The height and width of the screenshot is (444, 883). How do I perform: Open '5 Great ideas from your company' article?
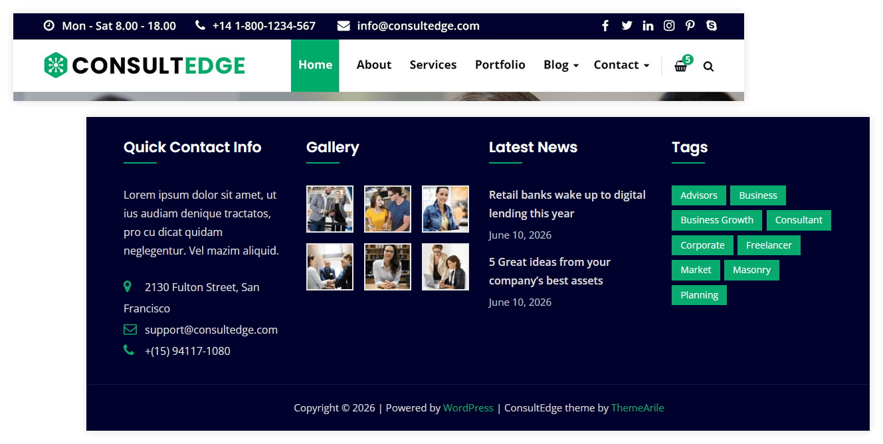tap(549, 271)
